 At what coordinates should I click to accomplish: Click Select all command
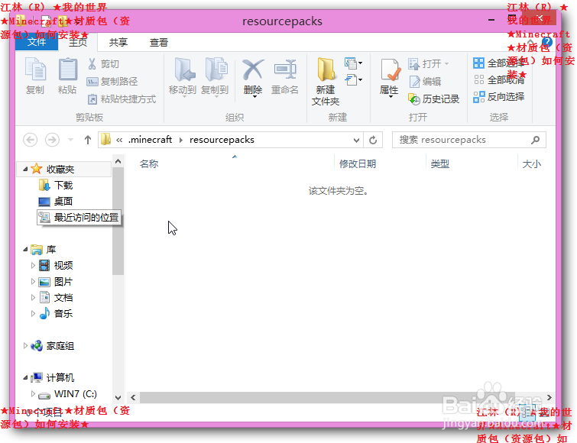(498, 63)
